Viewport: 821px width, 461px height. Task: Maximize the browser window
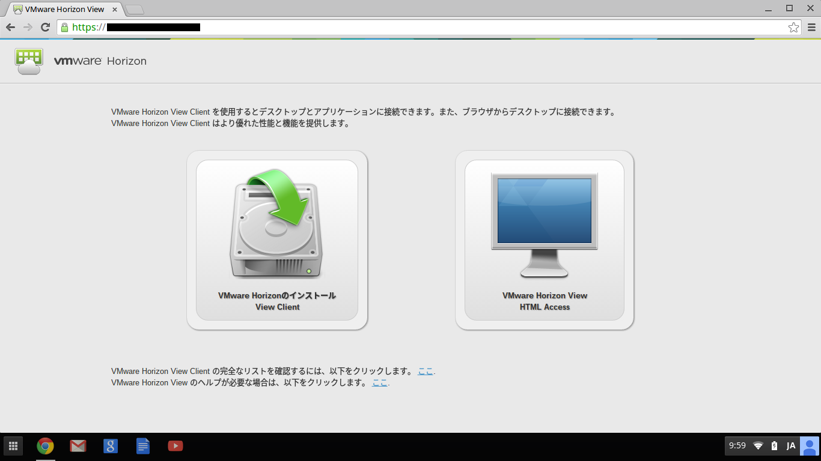[790, 8]
